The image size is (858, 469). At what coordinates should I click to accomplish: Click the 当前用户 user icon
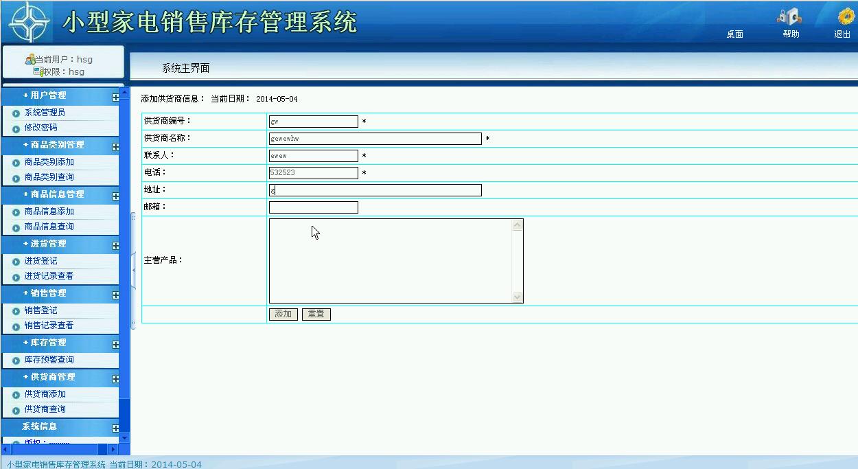click(30, 60)
